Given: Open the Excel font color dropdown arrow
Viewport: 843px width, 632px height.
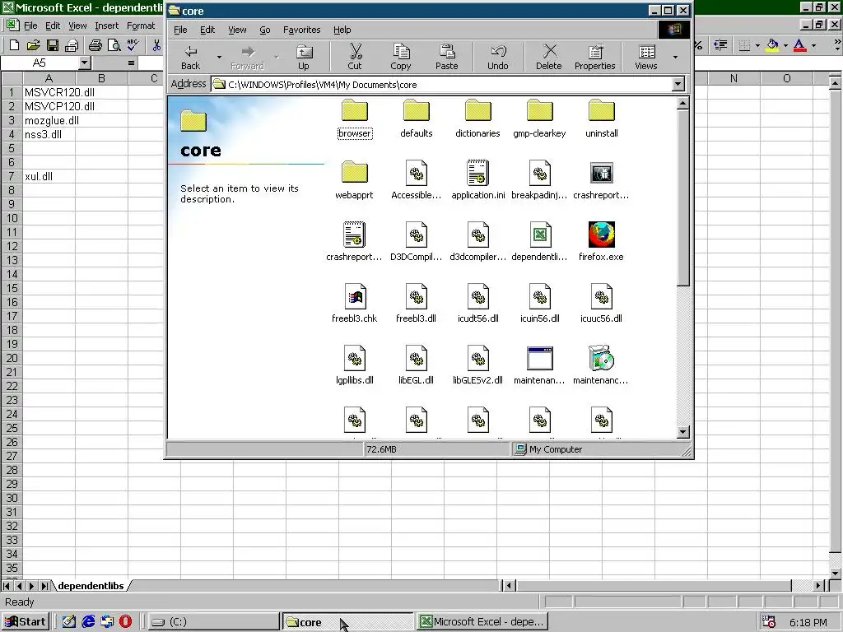Looking at the screenshot, I should (x=813, y=46).
